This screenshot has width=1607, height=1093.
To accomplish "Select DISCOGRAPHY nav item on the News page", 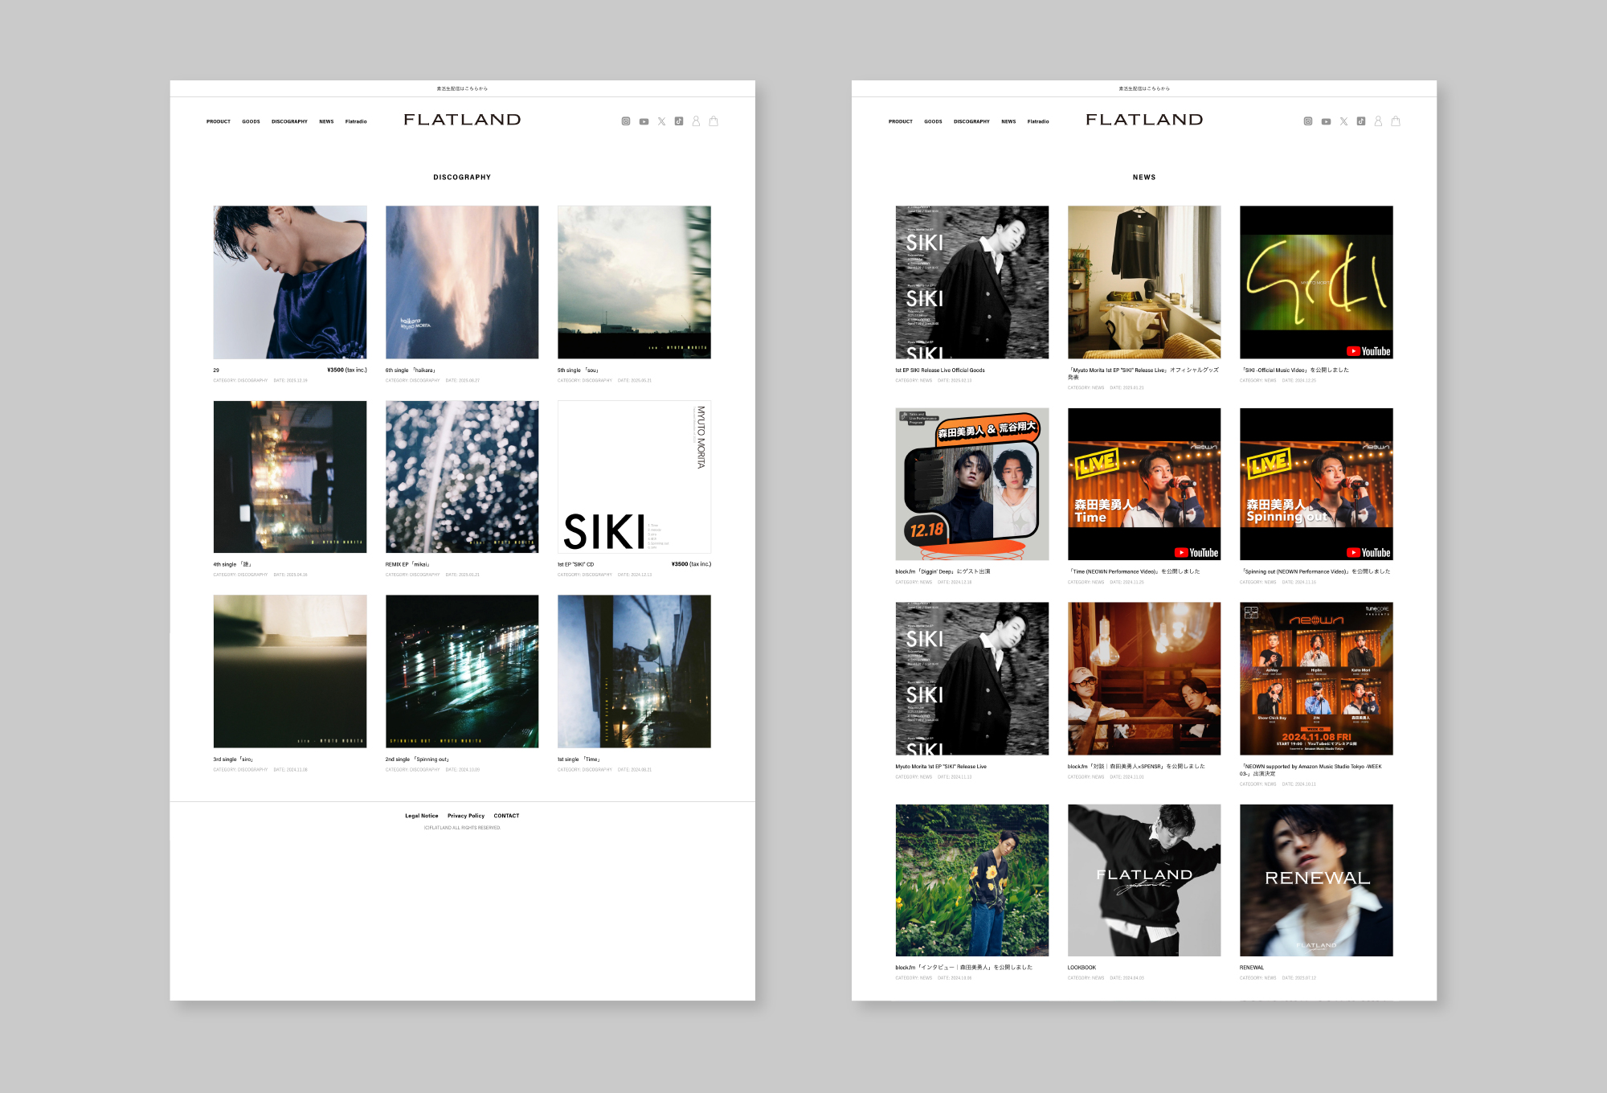I will pyautogui.click(x=971, y=121).
